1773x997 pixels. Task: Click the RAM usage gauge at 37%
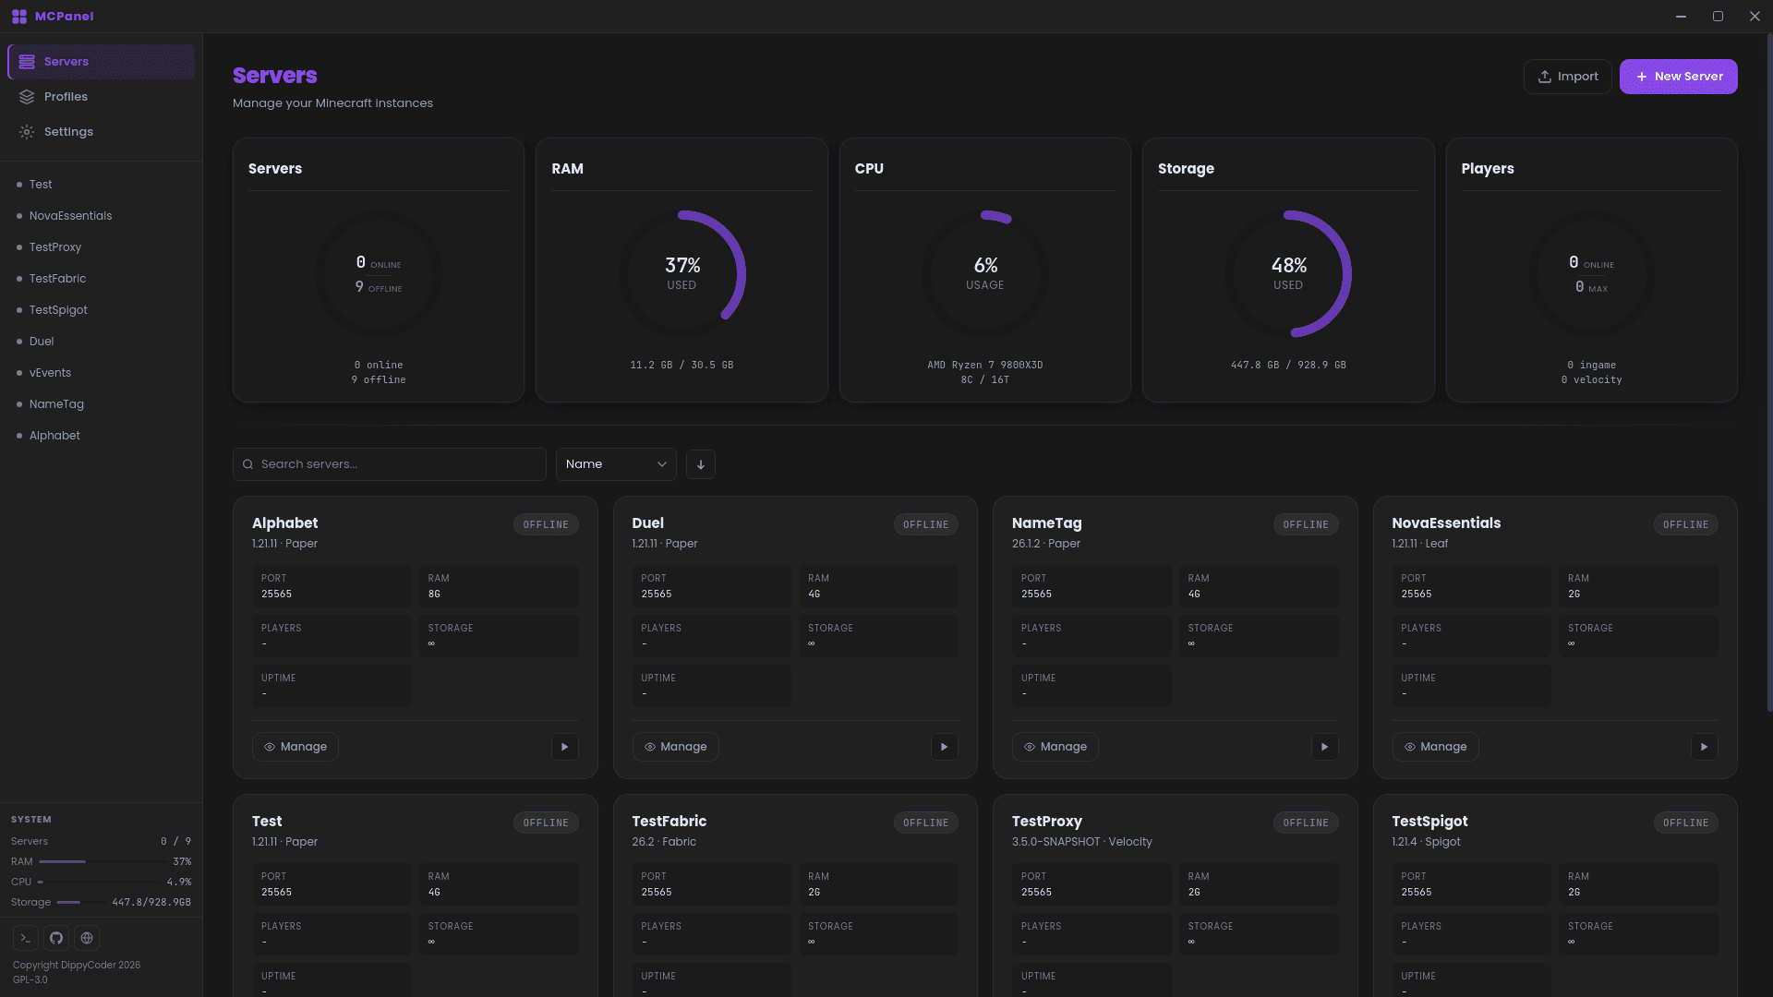(x=682, y=274)
